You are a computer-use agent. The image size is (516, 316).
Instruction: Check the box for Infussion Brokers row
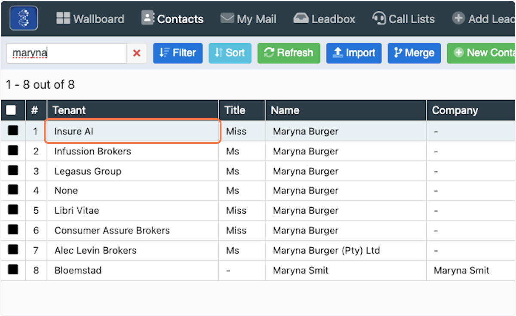pos(13,150)
